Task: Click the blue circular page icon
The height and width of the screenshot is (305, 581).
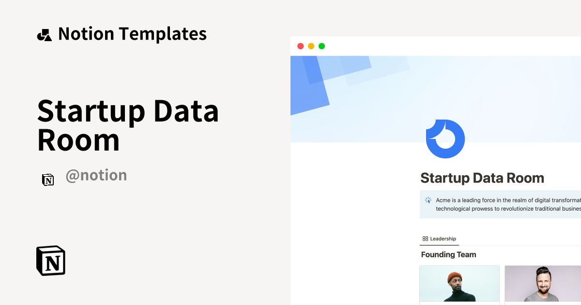Action: [x=445, y=138]
